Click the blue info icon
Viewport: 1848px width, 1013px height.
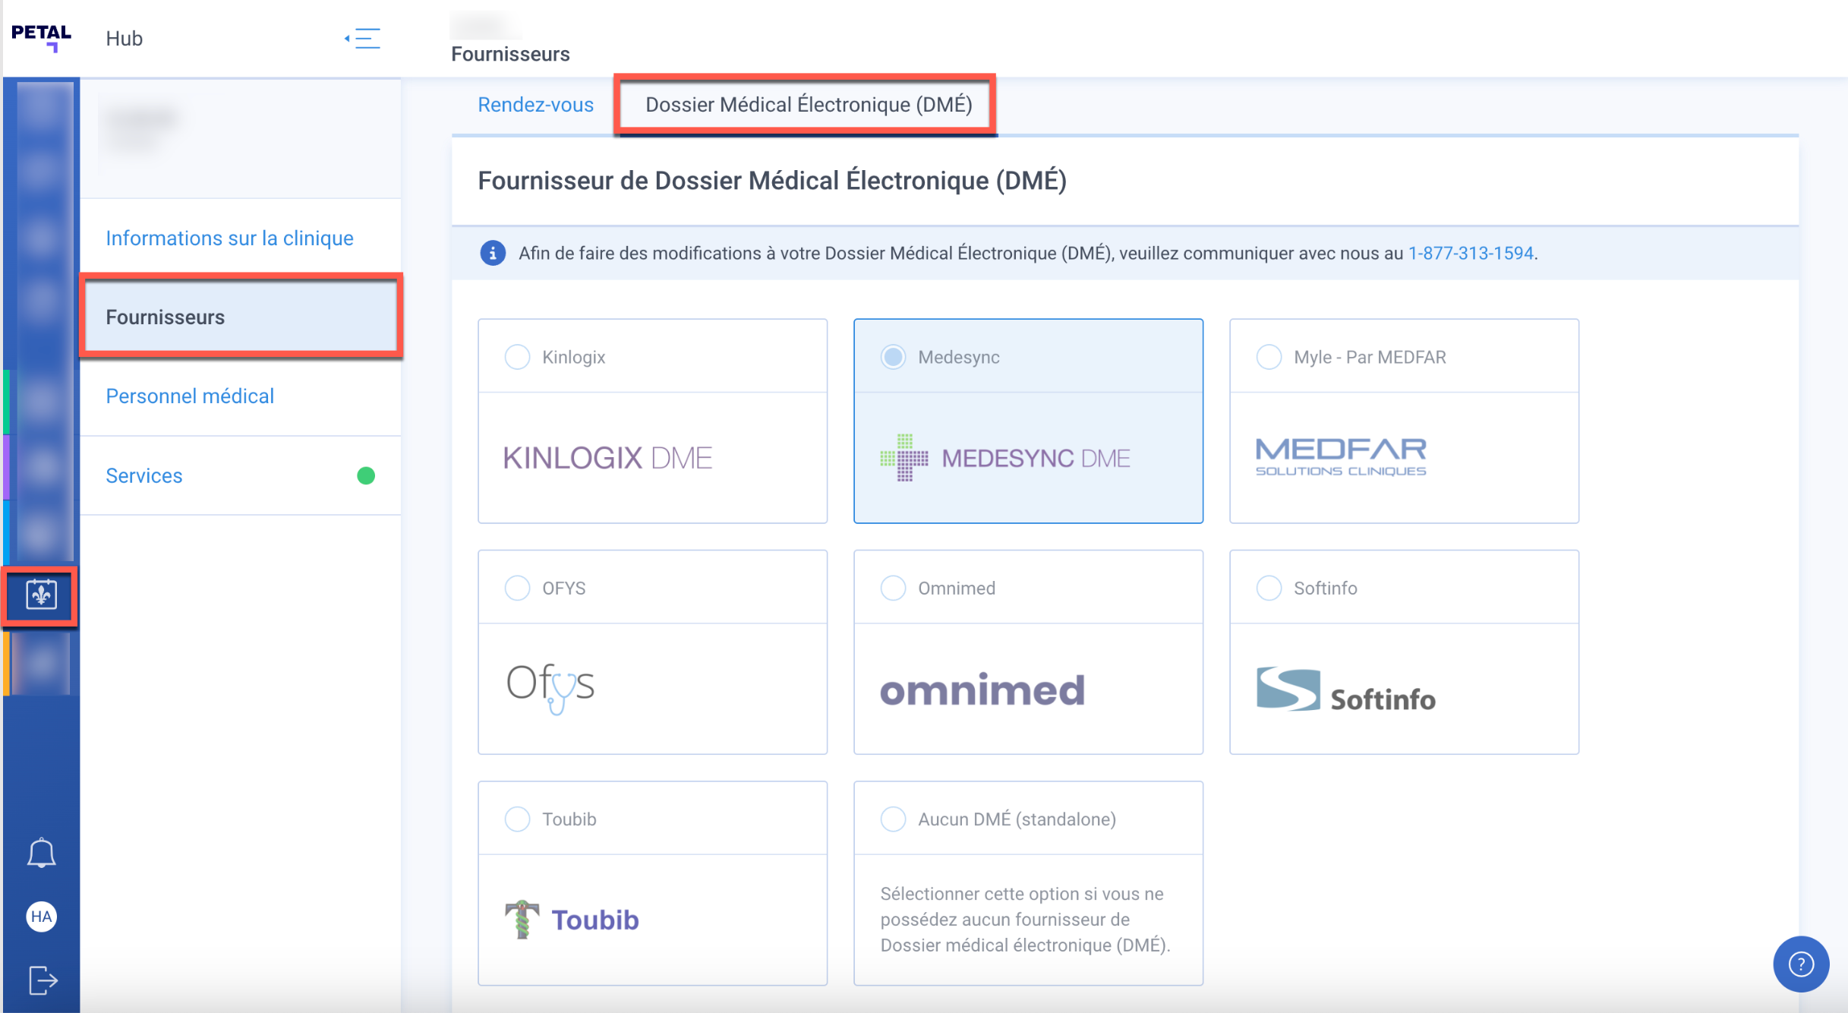click(x=493, y=253)
